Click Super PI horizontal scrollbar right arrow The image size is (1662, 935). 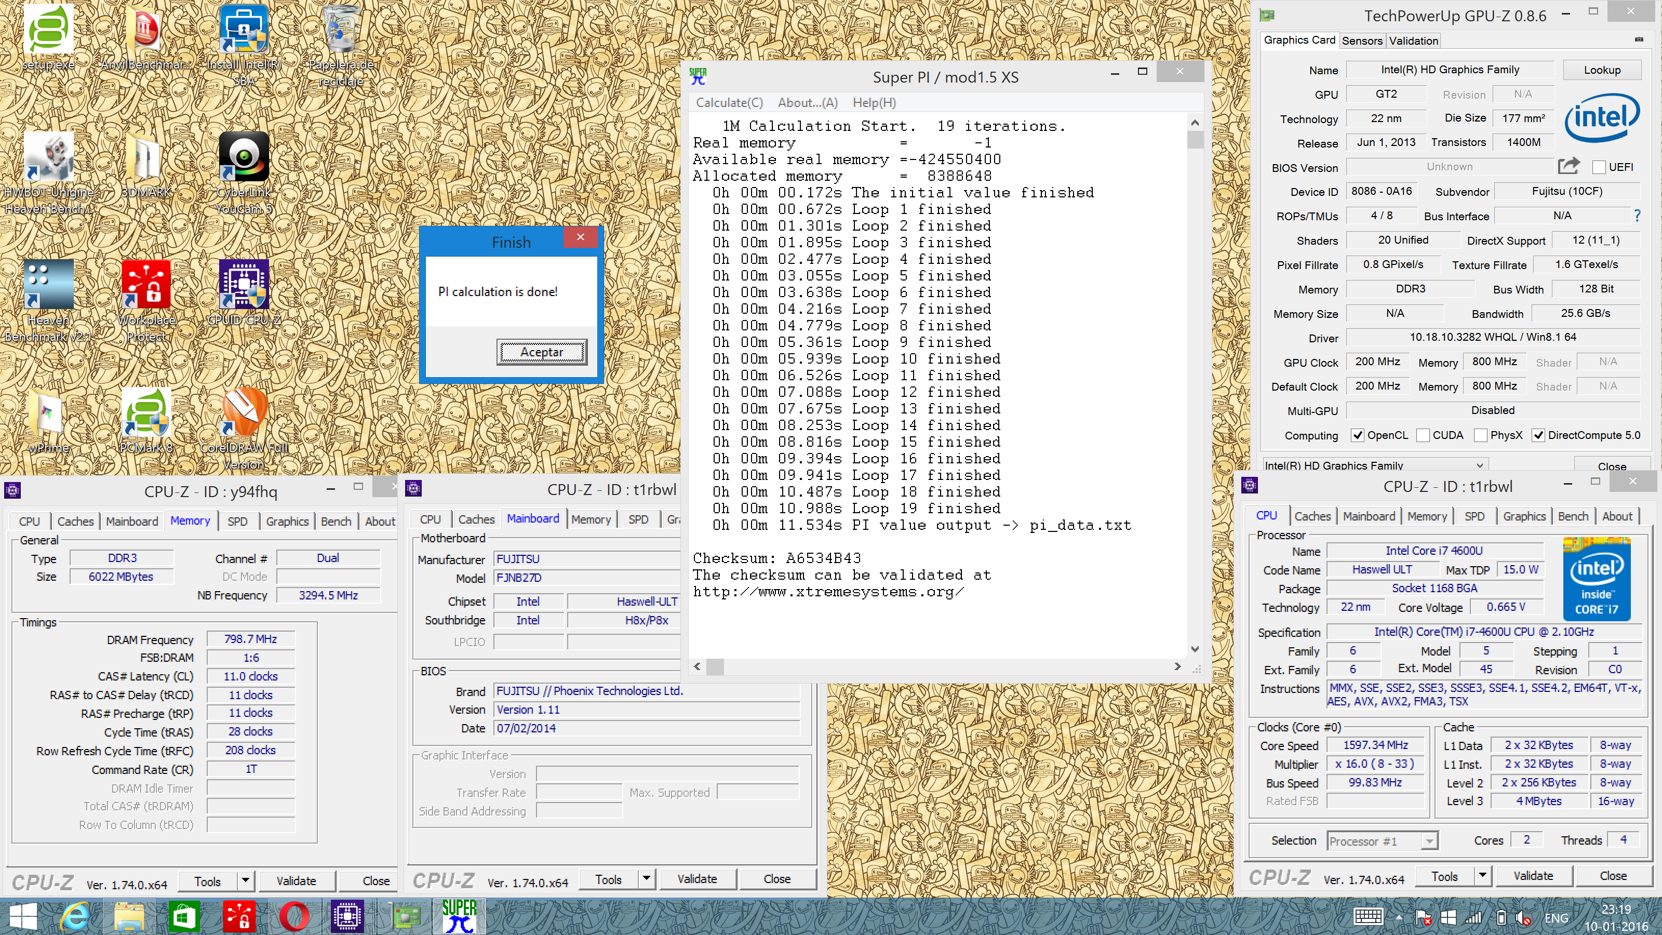coord(1177,666)
